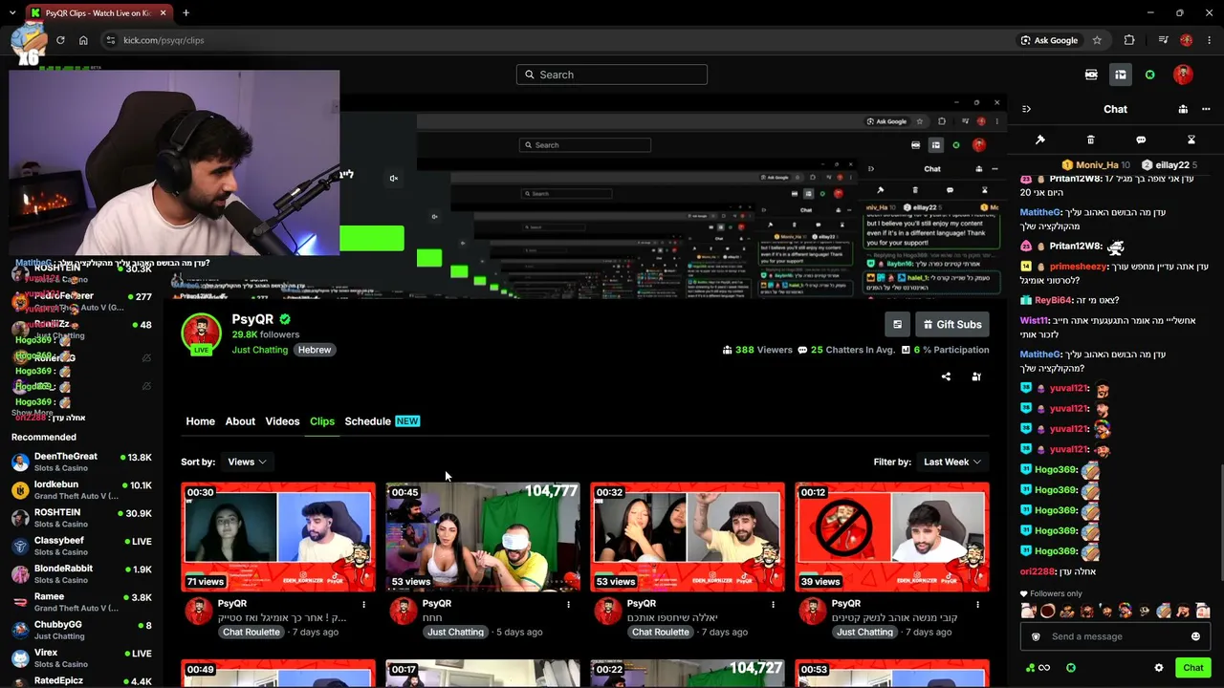Image resolution: width=1224 pixels, height=688 pixels.
Task: Click the news card button beside Gift Subs
Action: click(x=897, y=325)
